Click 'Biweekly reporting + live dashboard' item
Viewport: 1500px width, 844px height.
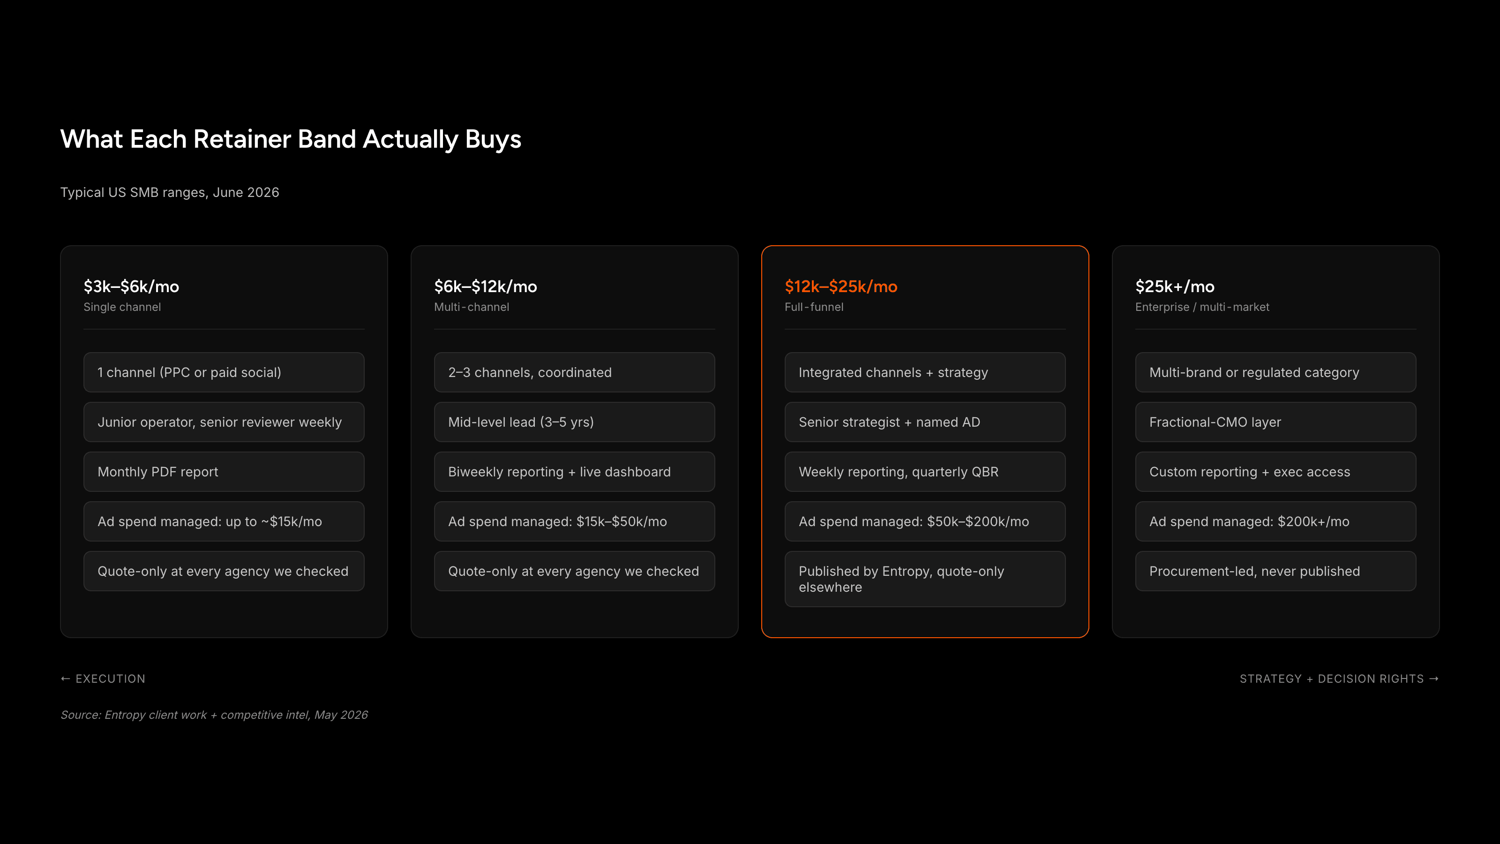click(x=575, y=472)
